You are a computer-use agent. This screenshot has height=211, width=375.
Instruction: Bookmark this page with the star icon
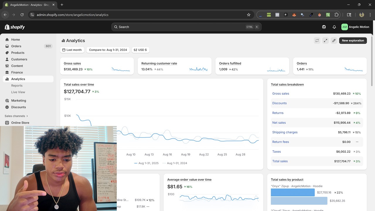tap(249, 15)
